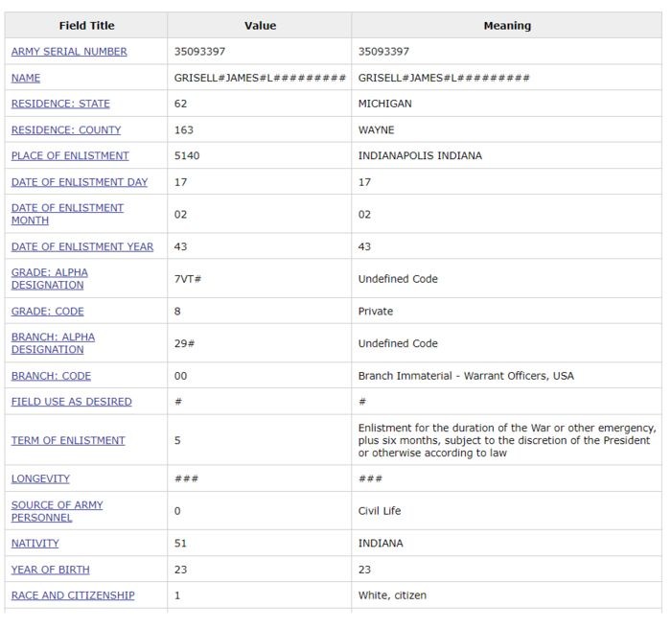Click the GRADE: CODE link
671x629 pixels.
[48, 312]
